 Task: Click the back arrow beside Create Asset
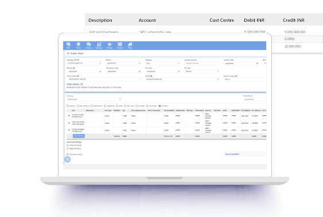tap(68, 53)
